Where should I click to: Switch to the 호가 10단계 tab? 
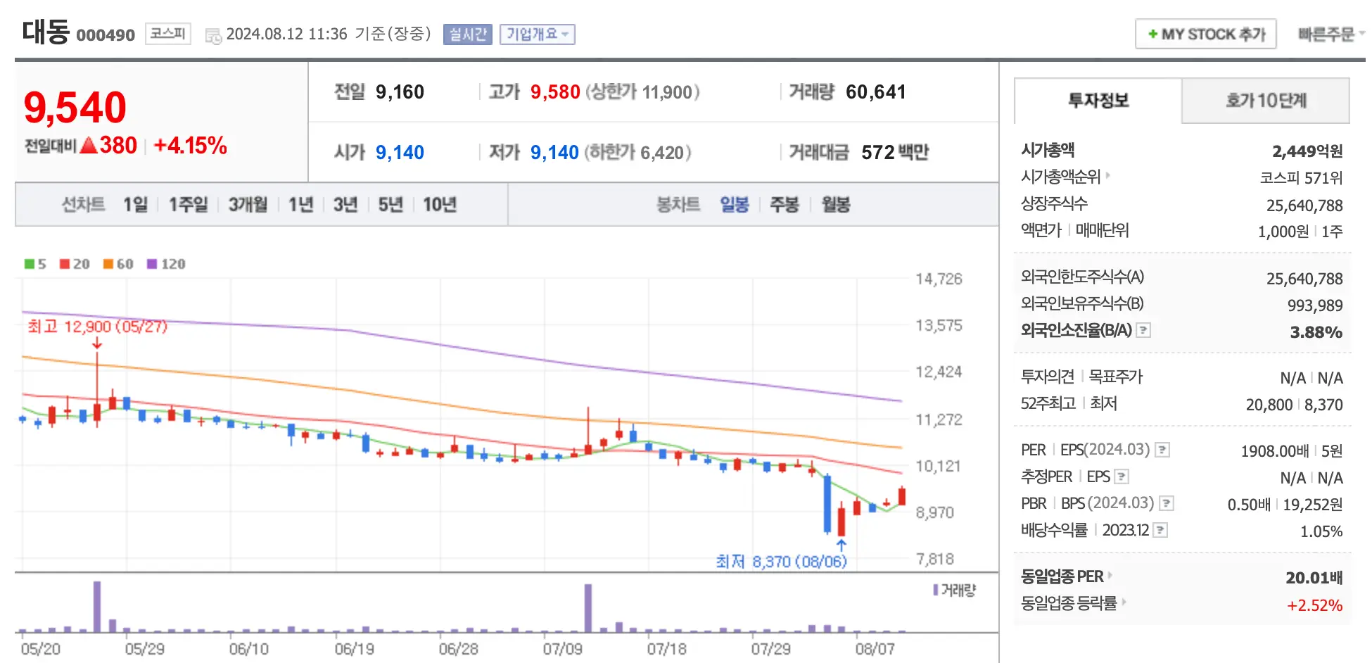tap(1265, 101)
